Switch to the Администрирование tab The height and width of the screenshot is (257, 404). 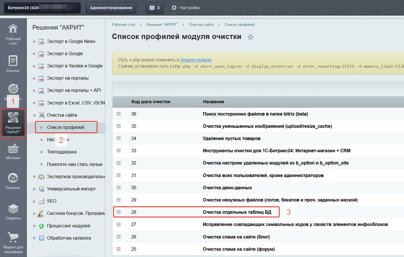[x=111, y=8]
